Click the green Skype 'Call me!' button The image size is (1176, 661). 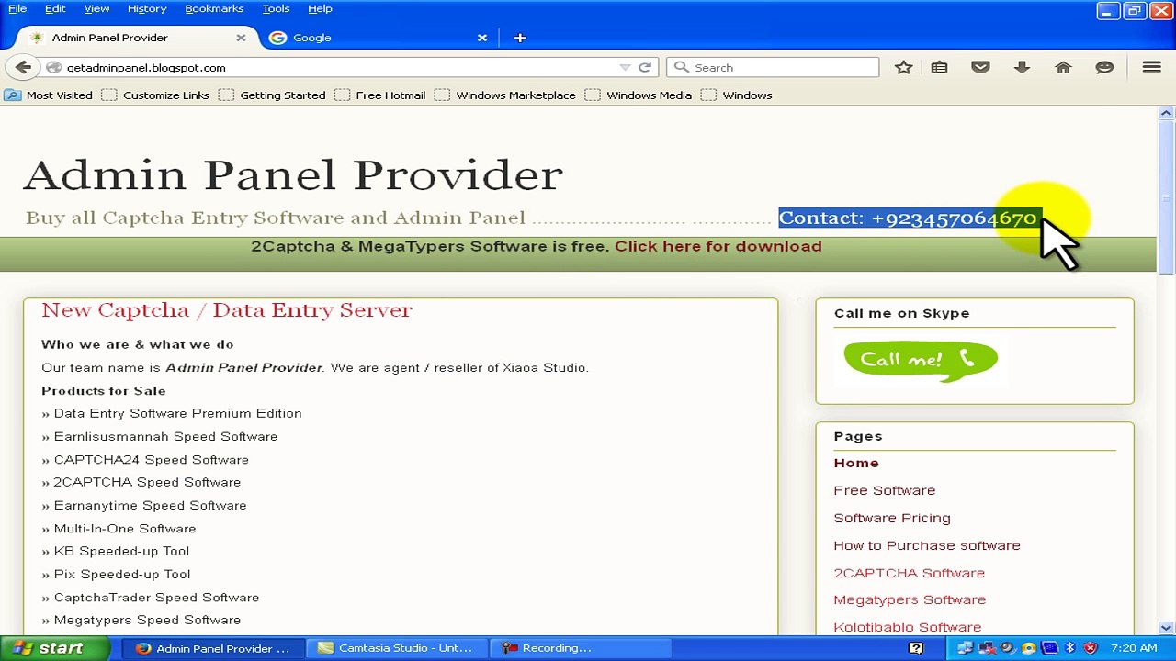coord(921,359)
